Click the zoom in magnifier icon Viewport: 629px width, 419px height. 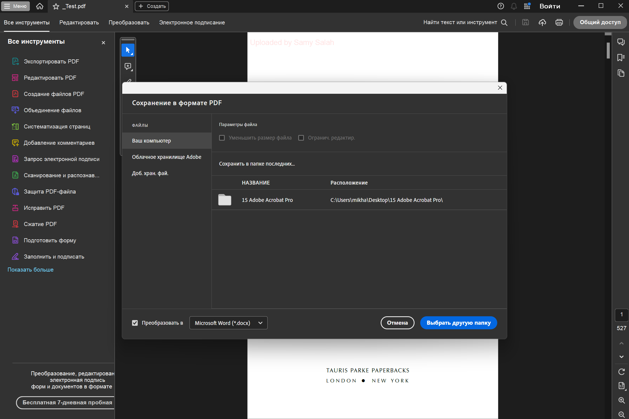click(x=621, y=400)
